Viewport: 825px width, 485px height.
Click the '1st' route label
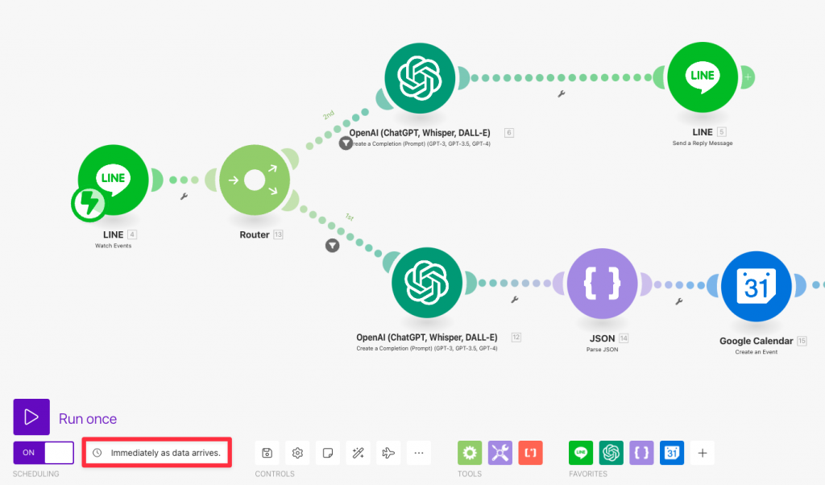350,218
